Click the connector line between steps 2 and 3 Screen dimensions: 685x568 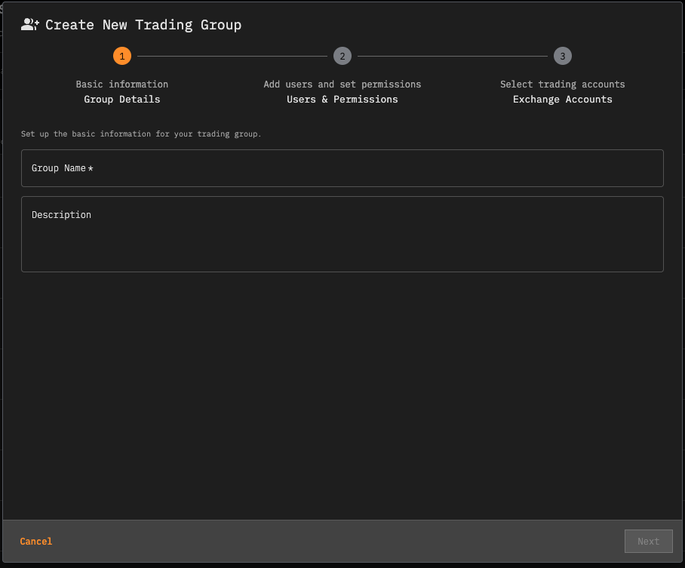click(453, 56)
